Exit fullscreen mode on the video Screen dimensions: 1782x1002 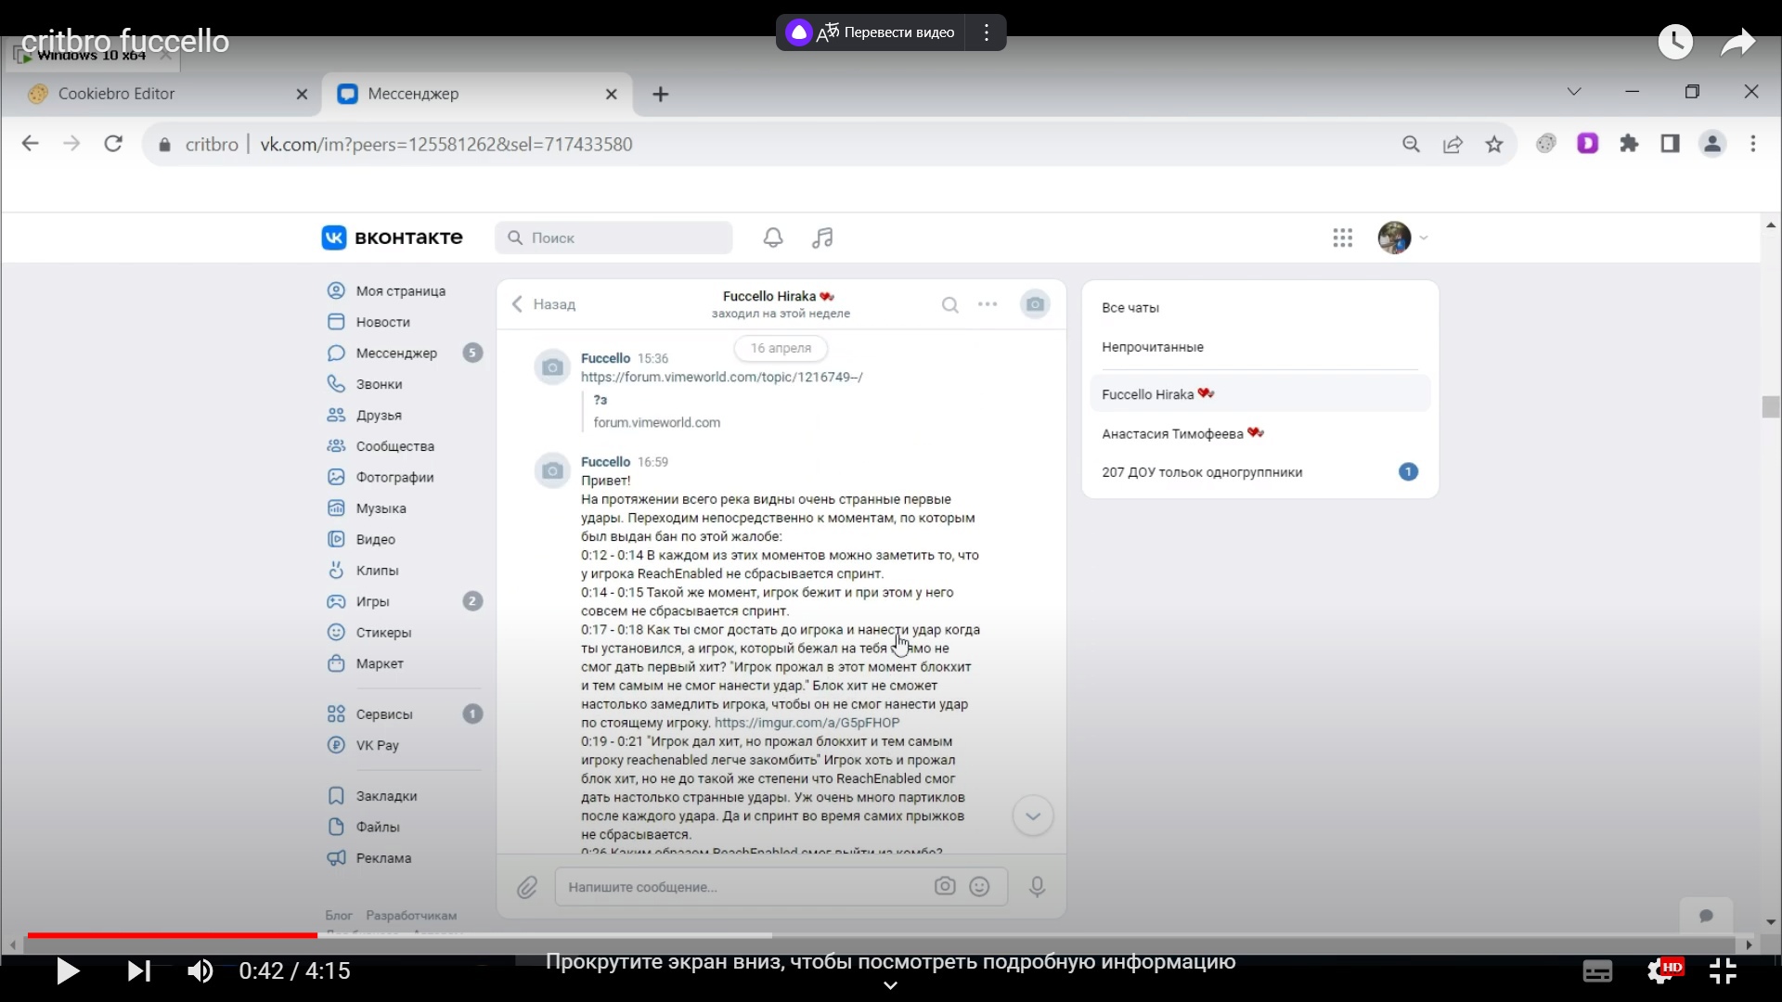tap(1723, 971)
